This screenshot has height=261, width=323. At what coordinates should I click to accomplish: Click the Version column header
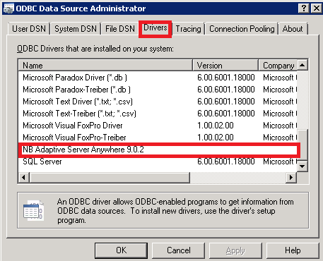(225, 66)
